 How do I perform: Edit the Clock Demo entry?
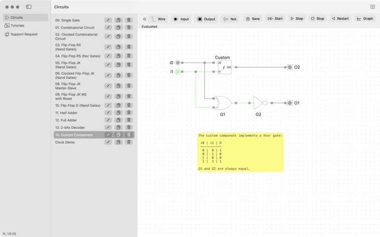coord(108,142)
